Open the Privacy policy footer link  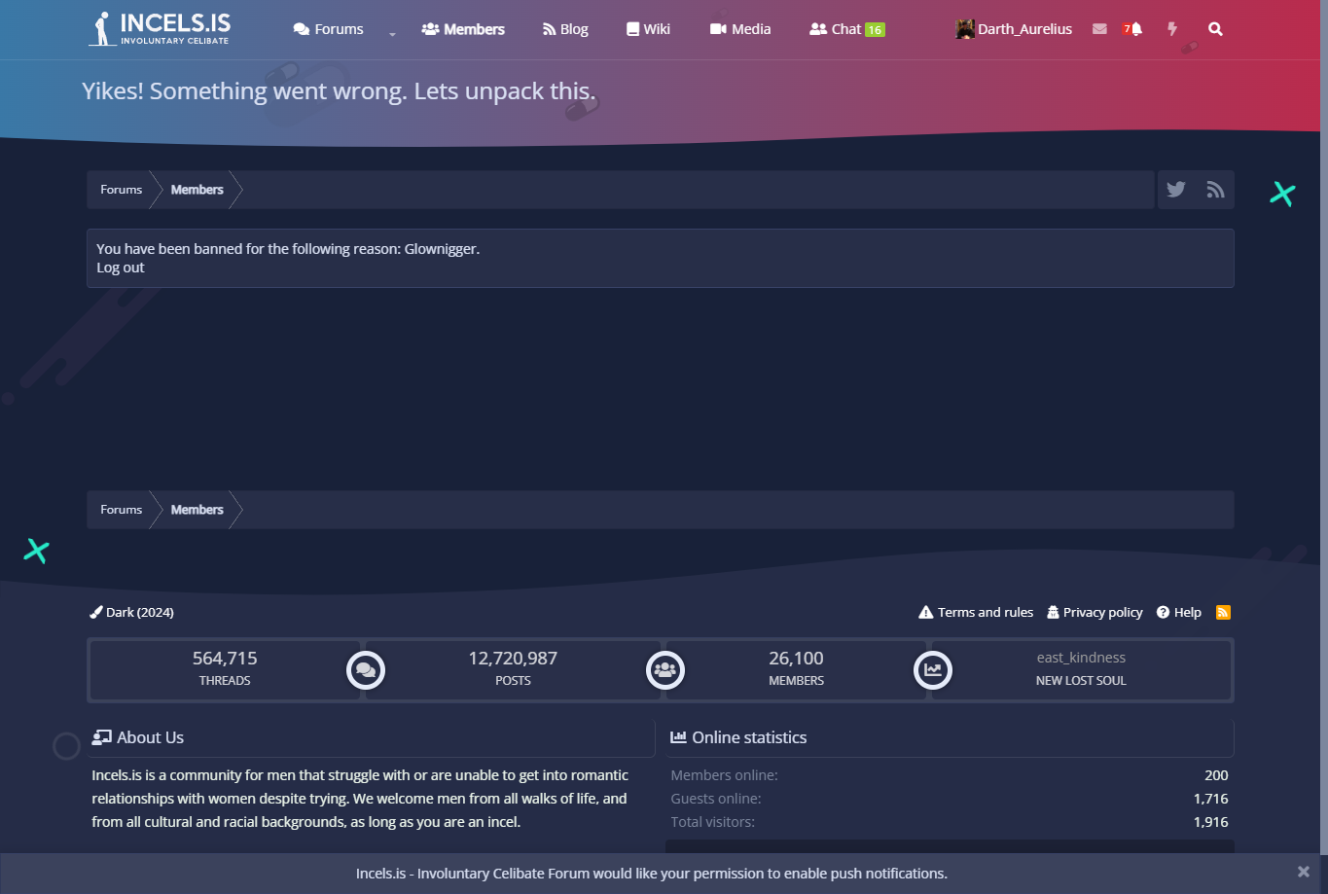(x=1095, y=612)
